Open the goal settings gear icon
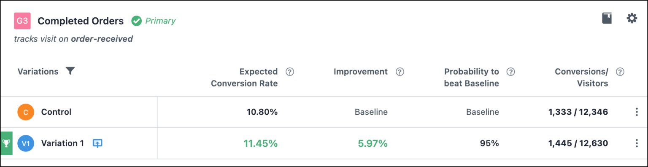This screenshot has height=167, width=648. [632, 18]
